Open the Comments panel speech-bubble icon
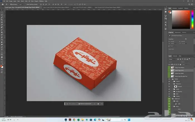 (166, 12)
